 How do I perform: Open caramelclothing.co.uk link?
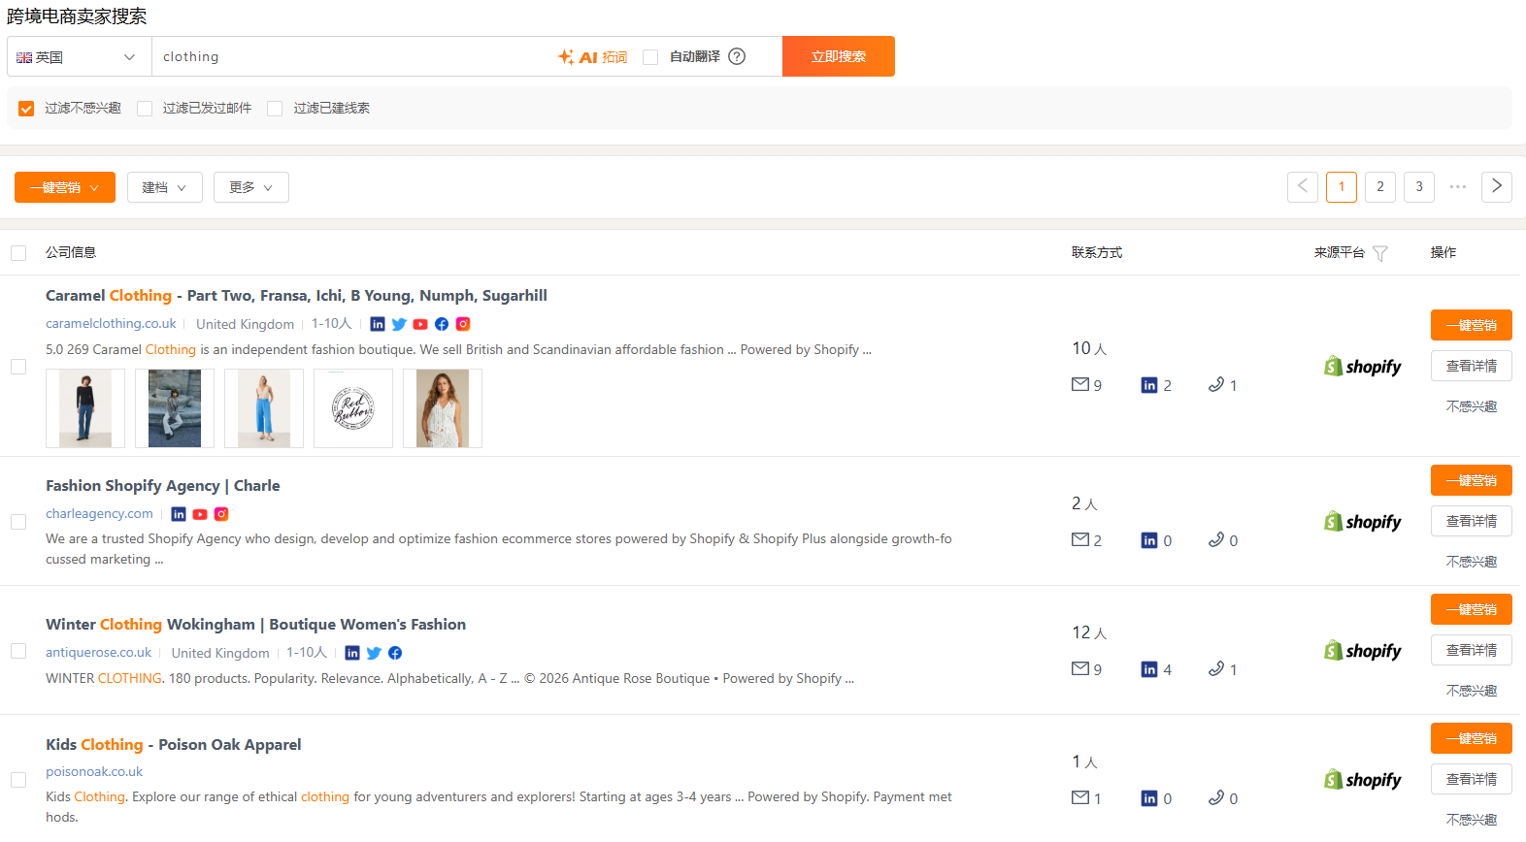pyautogui.click(x=111, y=323)
